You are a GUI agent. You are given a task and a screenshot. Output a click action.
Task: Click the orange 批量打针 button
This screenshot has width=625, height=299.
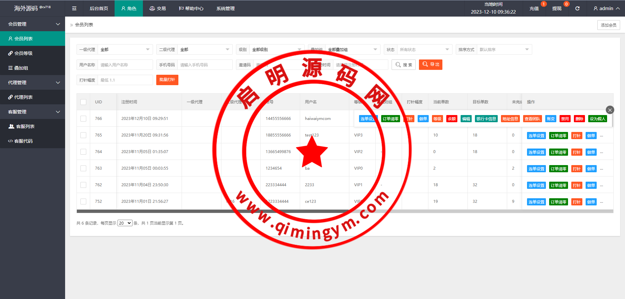[167, 80]
